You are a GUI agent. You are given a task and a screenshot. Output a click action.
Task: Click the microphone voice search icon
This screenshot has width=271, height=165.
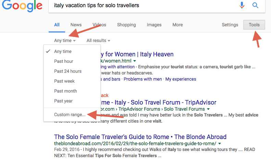[x=242, y=5]
